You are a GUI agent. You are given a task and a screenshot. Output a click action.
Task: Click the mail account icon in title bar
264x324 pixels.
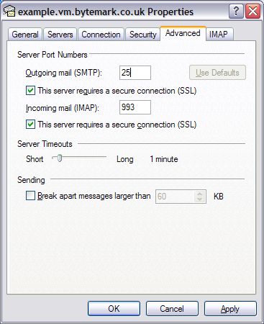[x=9, y=12]
